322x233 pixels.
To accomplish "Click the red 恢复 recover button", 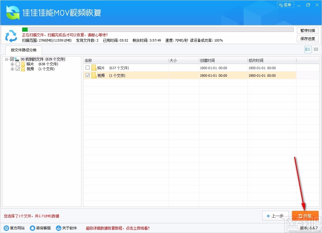I will click(x=305, y=215).
